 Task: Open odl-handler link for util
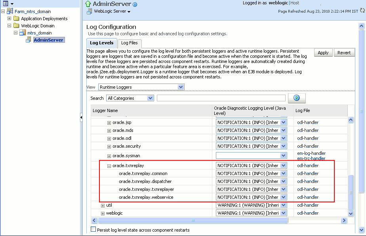(x=308, y=205)
